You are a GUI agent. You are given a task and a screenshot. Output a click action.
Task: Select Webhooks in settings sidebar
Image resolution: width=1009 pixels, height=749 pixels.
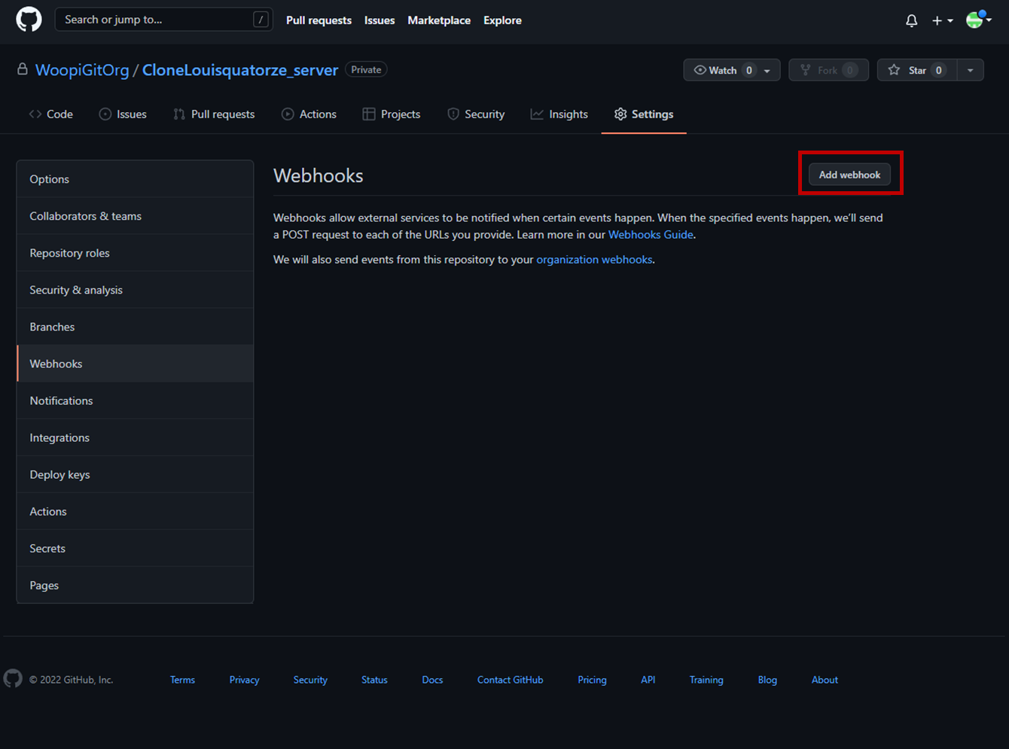point(135,364)
